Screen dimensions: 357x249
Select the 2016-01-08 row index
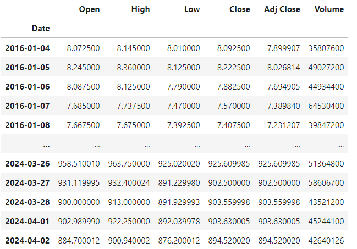pos(28,125)
